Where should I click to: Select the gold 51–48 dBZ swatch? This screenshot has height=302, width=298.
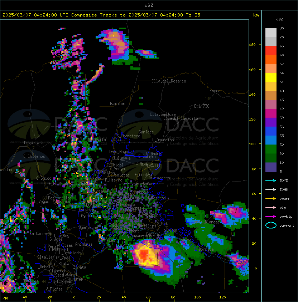point(271,86)
